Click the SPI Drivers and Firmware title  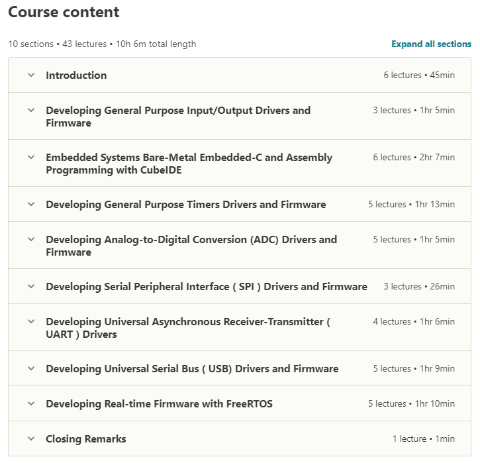pyautogui.click(x=206, y=287)
